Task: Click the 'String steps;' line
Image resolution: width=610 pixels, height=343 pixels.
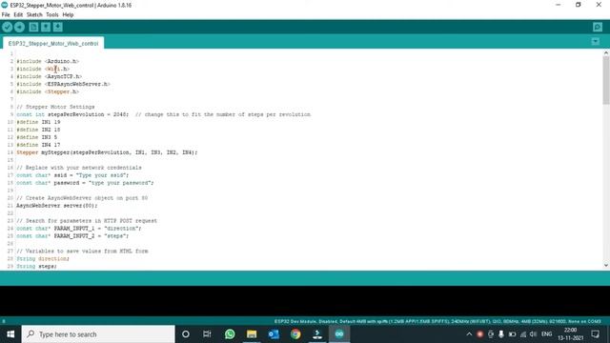Action: (36, 267)
